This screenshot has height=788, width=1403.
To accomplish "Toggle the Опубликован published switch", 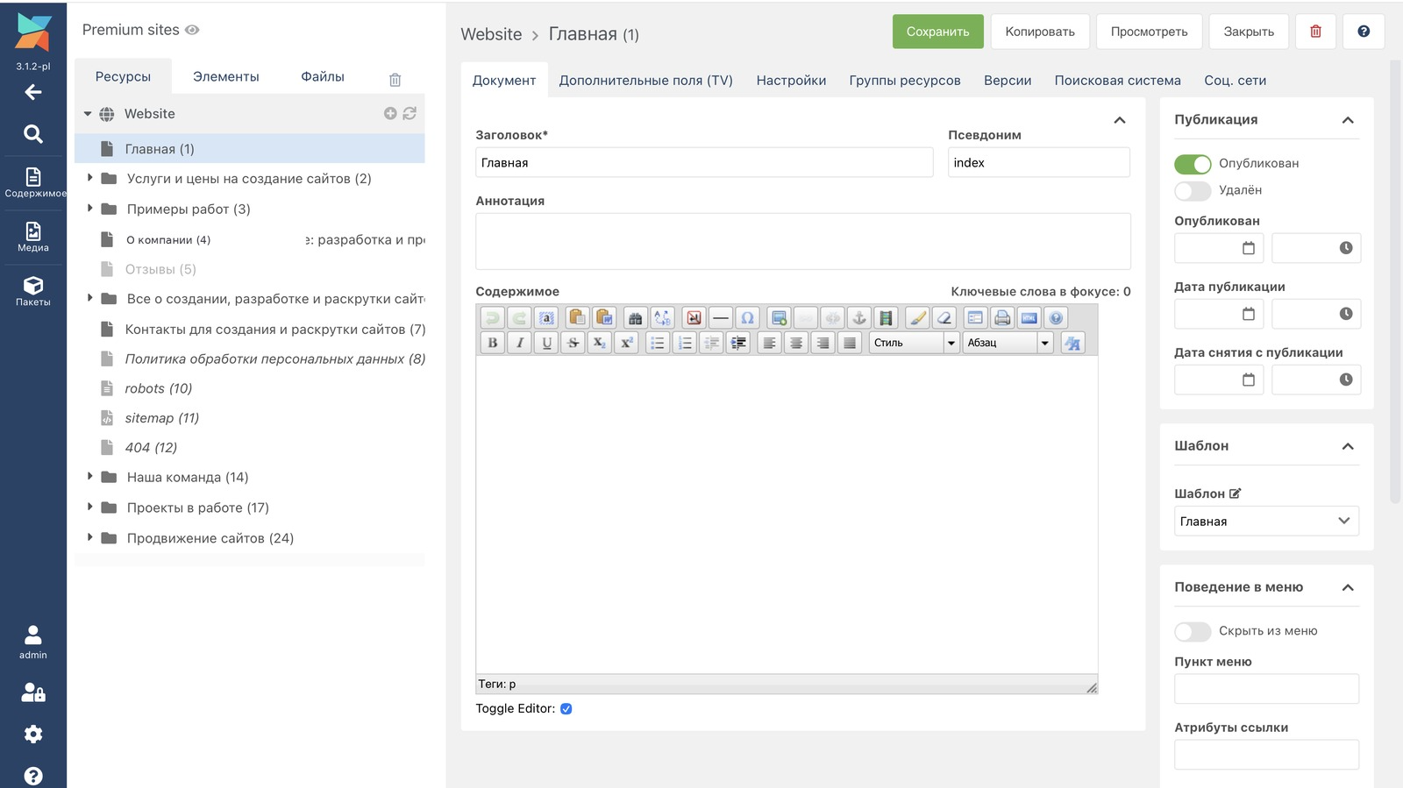I will [x=1193, y=164].
